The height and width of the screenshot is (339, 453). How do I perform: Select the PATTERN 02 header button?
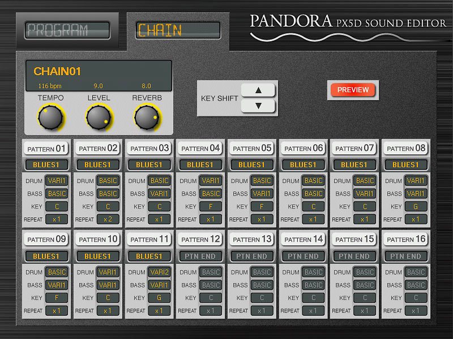pyautogui.click(x=97, y=149)
